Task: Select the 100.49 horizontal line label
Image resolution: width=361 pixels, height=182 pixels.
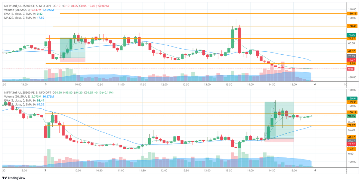Action: 352,26
